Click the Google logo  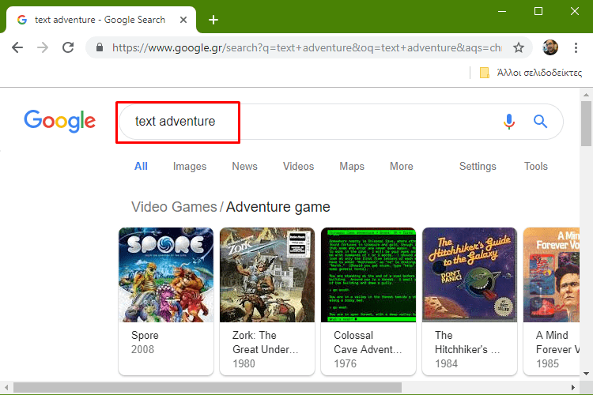pos(59,121)
